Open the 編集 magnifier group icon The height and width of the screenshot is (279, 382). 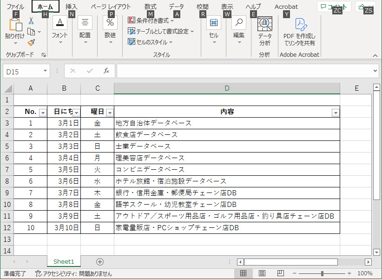tap(239, 23)
